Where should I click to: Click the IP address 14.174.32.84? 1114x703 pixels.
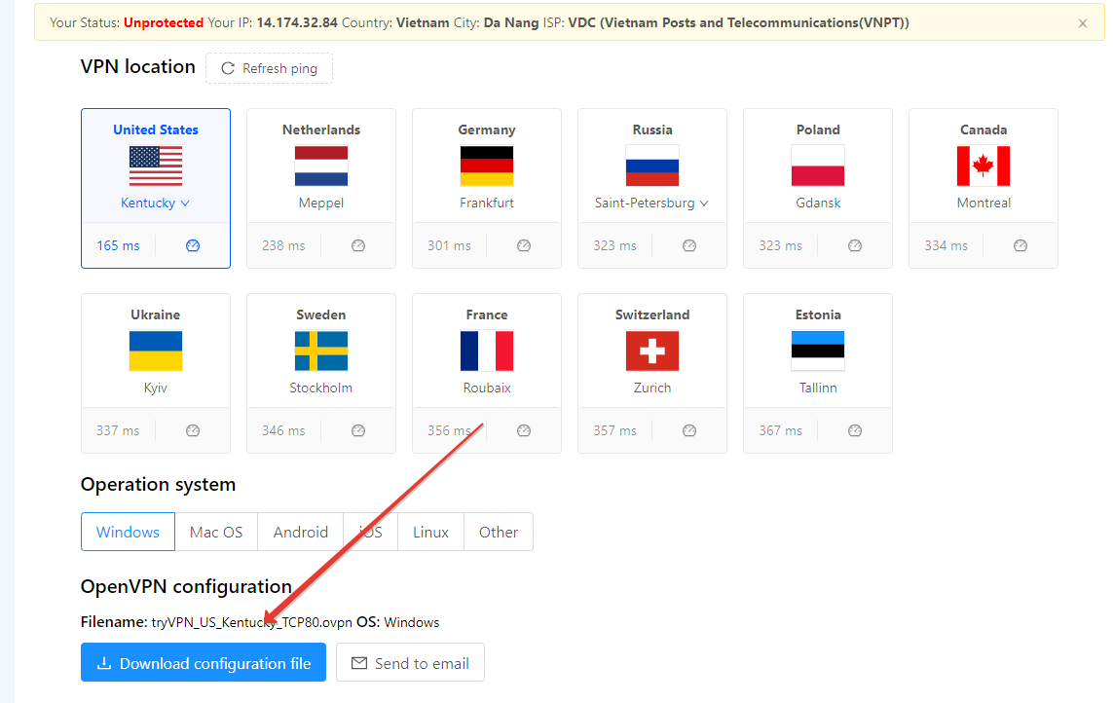pos(297,22)
